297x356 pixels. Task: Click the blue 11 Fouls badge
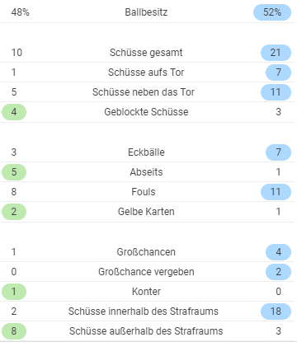click(276, 192)
